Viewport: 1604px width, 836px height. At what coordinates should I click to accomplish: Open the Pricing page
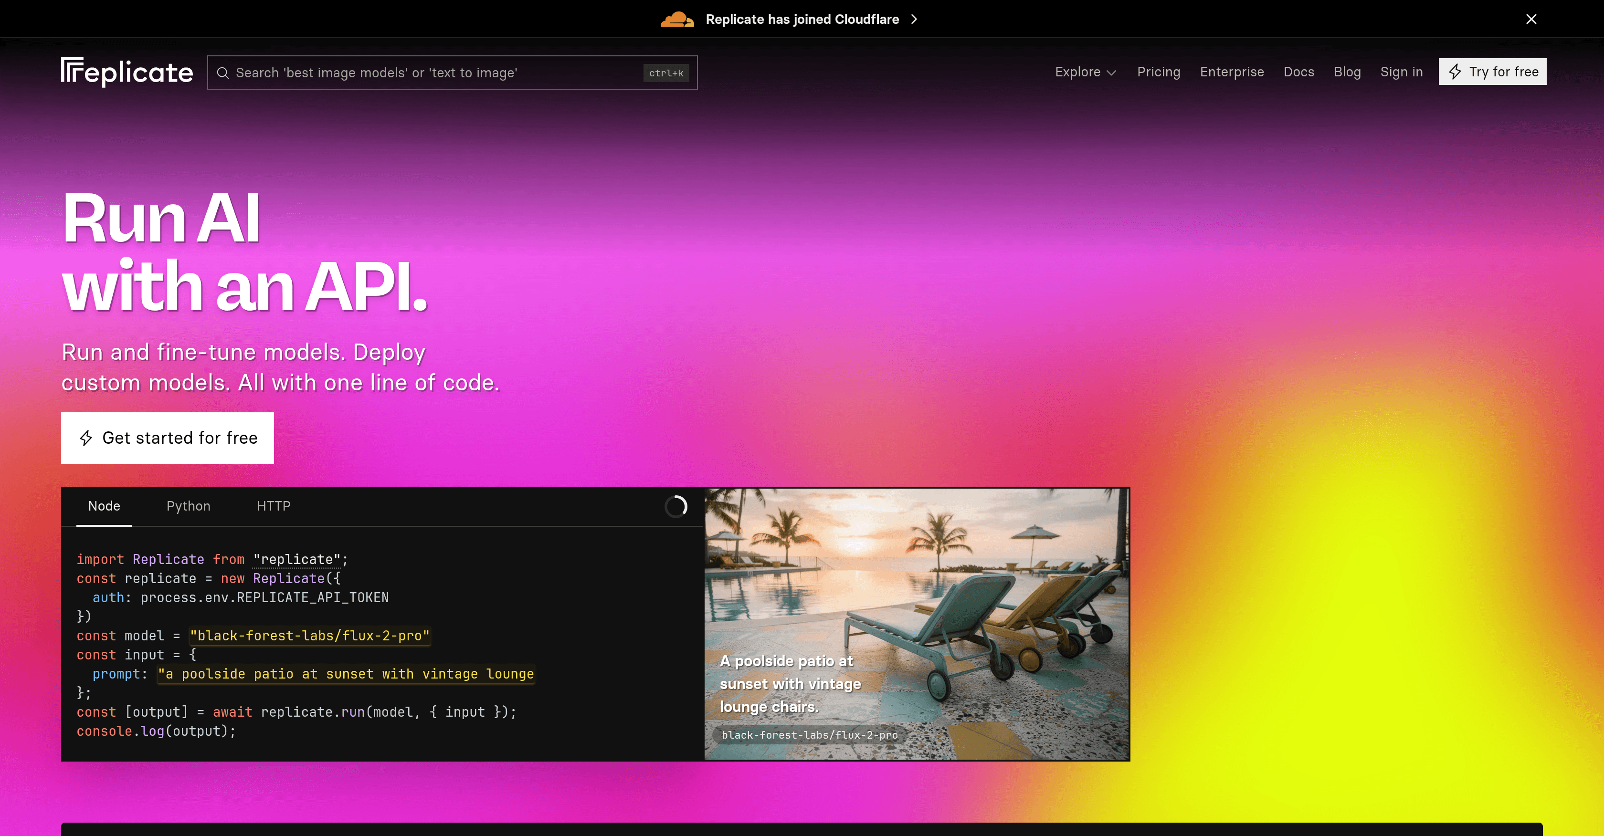(1158, 72)
